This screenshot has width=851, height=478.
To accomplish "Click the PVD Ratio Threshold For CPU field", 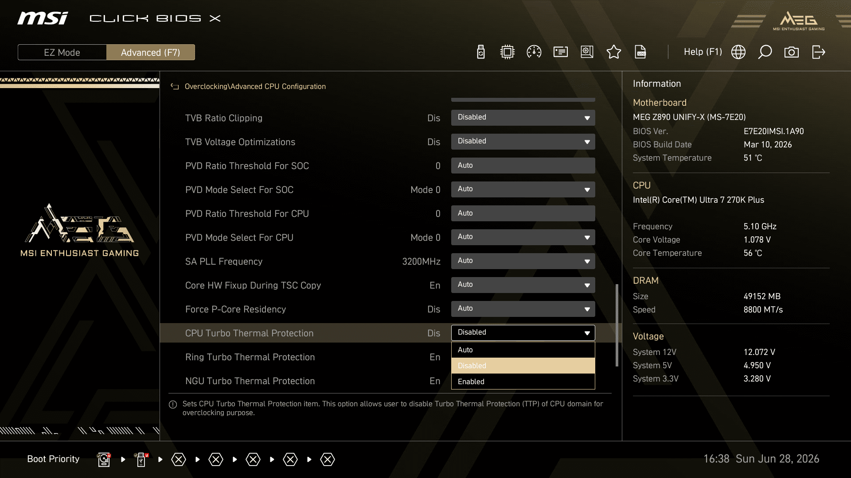I will (523, 213).
